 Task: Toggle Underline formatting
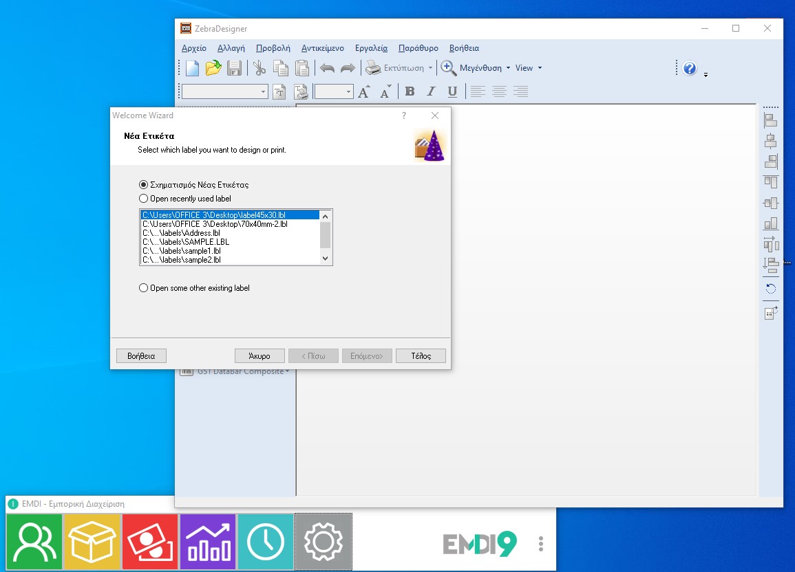pyautogui.click(x=452, y=91)
